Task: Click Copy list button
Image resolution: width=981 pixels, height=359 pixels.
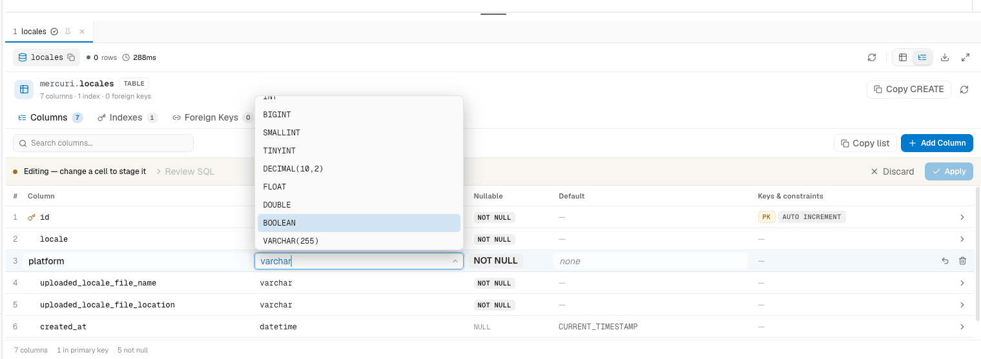Action: [865, 143]
